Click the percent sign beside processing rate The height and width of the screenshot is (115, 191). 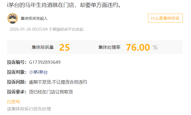(x=155, y=47)
